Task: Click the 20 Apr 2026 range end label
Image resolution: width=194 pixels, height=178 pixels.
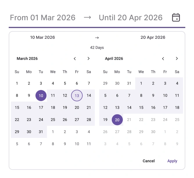Action: pyautogui.click(x=153, y=37)
